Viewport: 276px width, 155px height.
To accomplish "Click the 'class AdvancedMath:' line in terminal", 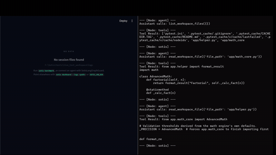I will click(x=156, y=76).
